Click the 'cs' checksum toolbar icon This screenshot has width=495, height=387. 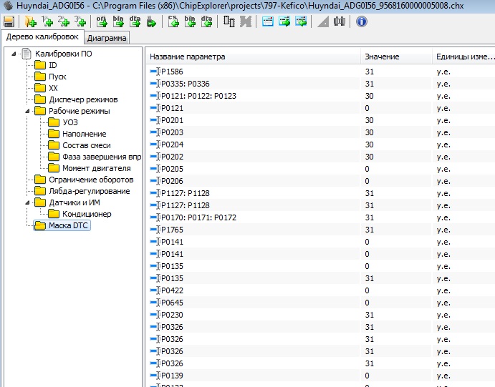(x=173, y=22)
